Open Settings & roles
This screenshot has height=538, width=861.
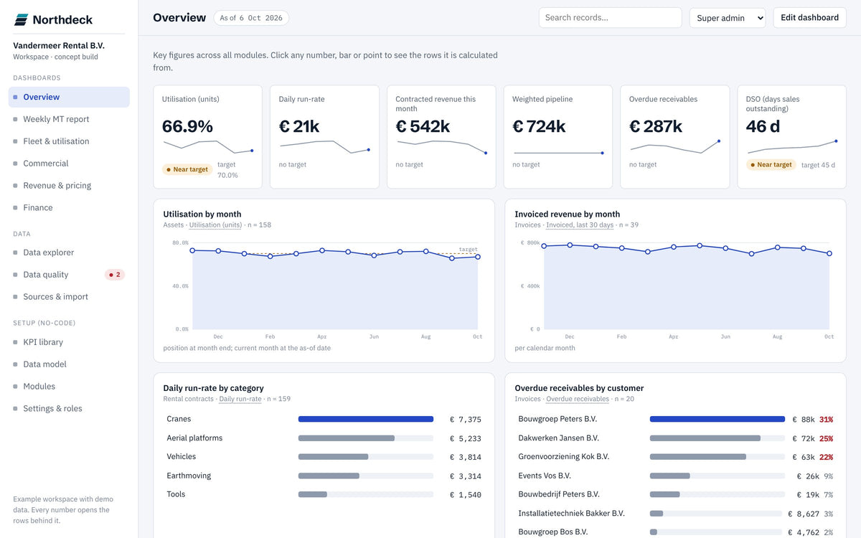click(69, 409)
